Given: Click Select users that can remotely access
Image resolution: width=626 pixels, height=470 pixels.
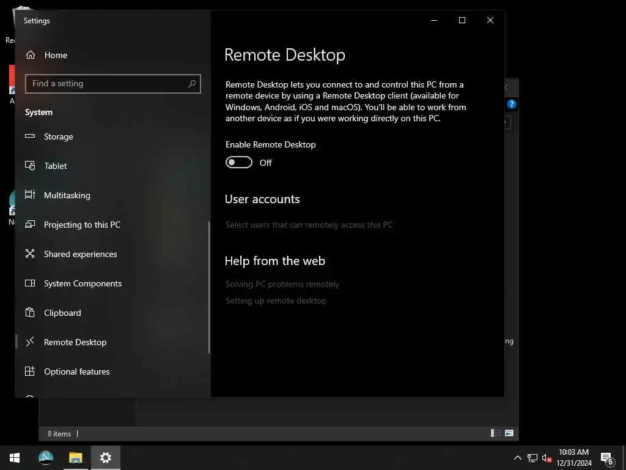Looking at the screenshot, I should coord(309,225).
